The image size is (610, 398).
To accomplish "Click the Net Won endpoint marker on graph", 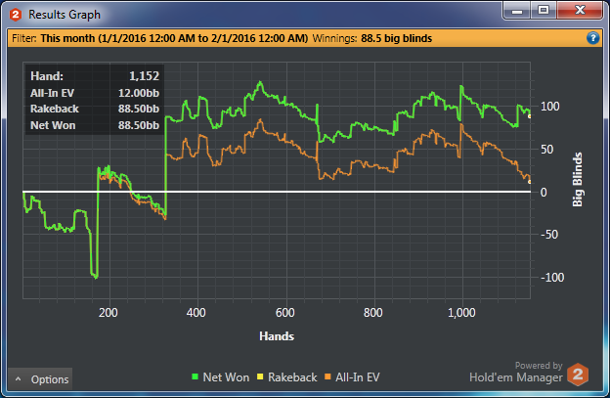I will [x=529, y=116].
